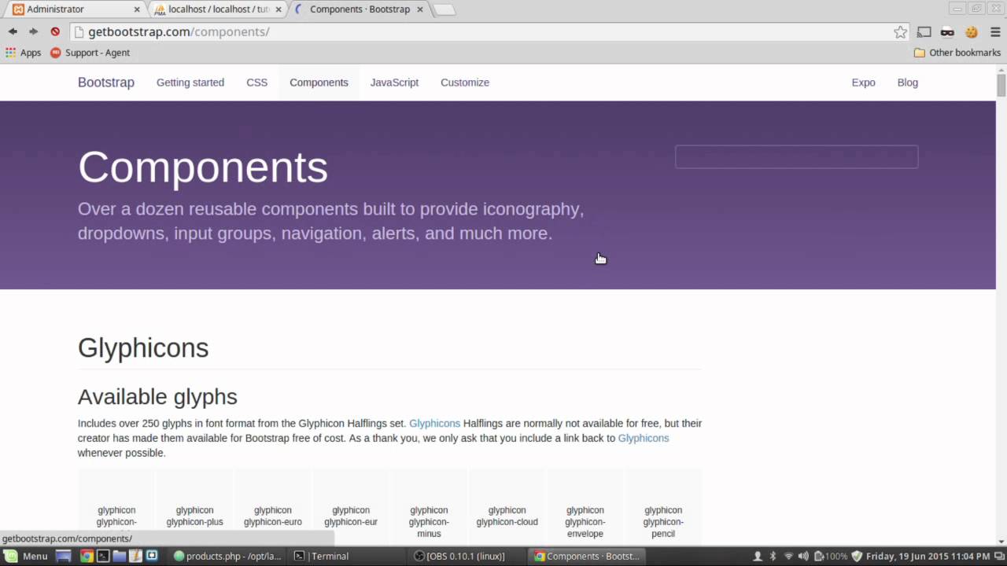Viewport: 1007px width, 566px height.
Task: Open the Chrome hamburger menu
Action: click(x=994, y=32)
